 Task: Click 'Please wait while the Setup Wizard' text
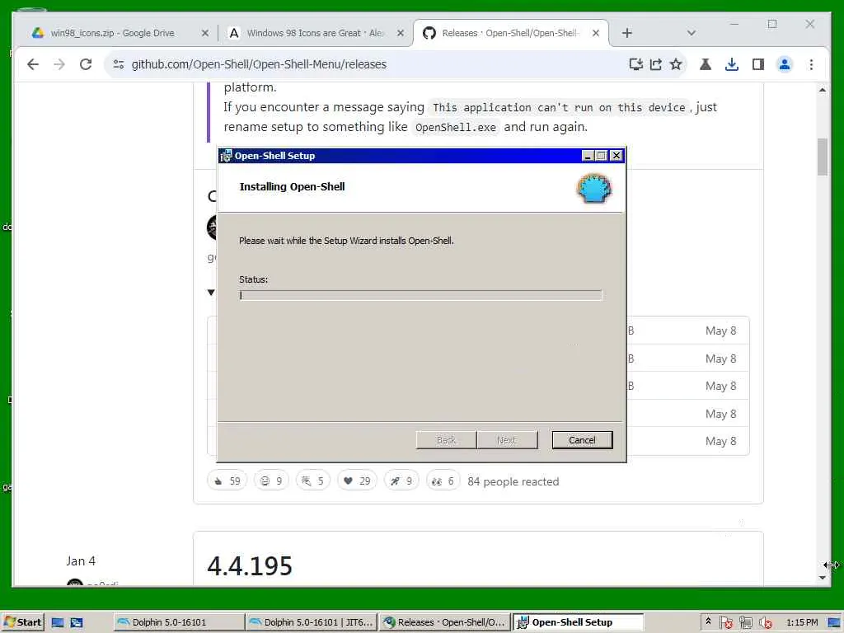pos(346,241)
